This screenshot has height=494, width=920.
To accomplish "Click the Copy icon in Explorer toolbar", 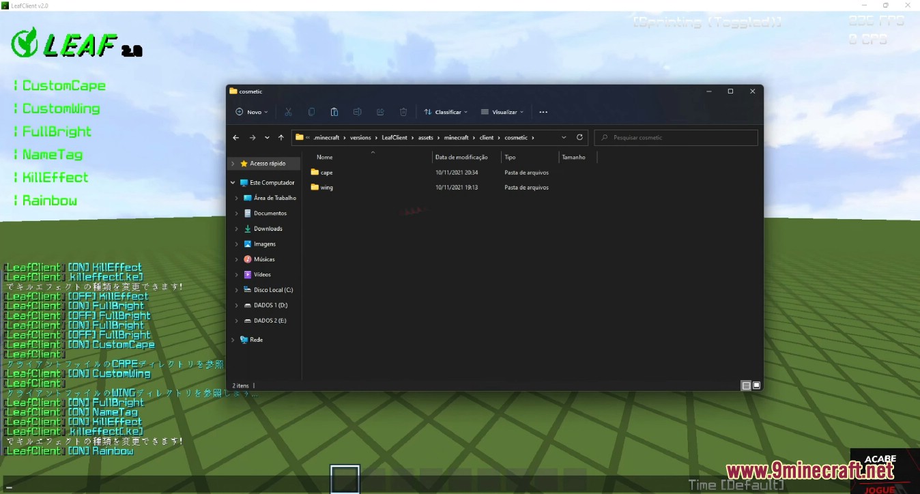I will click(311, 112).
